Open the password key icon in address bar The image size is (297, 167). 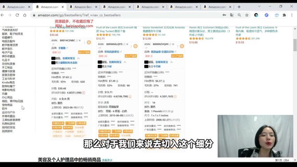tap(224, 15)
